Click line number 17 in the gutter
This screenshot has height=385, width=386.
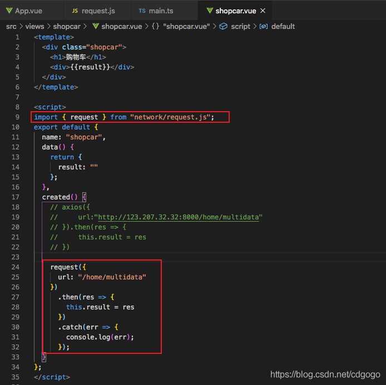pos(15,197)
